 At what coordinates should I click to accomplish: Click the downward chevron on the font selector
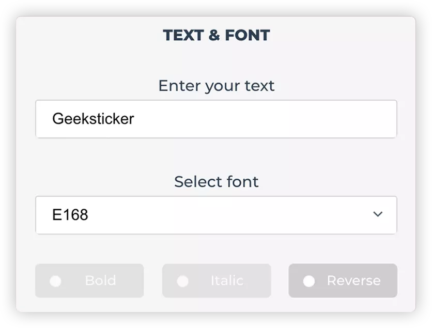378,214
